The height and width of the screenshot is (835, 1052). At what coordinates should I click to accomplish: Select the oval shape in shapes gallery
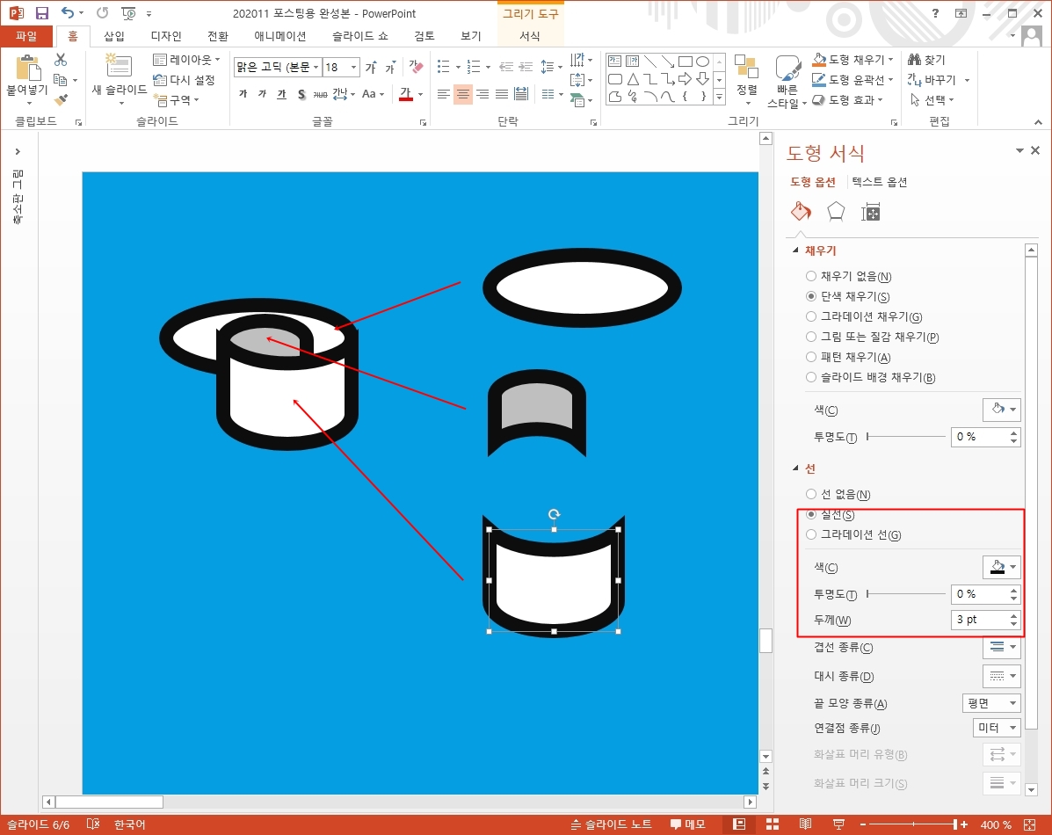[x=702, y=61]
